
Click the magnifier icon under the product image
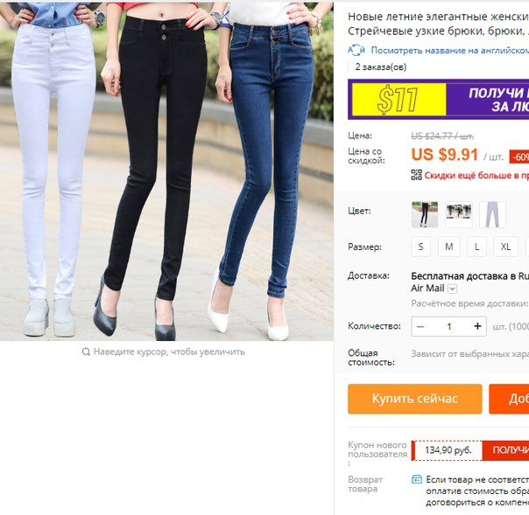(x=86, y=352)
